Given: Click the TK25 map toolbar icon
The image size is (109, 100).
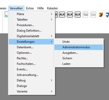Looking at the screenshot, I should [85, 15].
